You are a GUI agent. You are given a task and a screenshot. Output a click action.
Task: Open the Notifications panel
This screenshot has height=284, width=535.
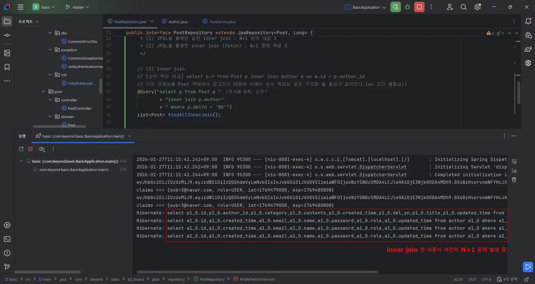(528, 21)
